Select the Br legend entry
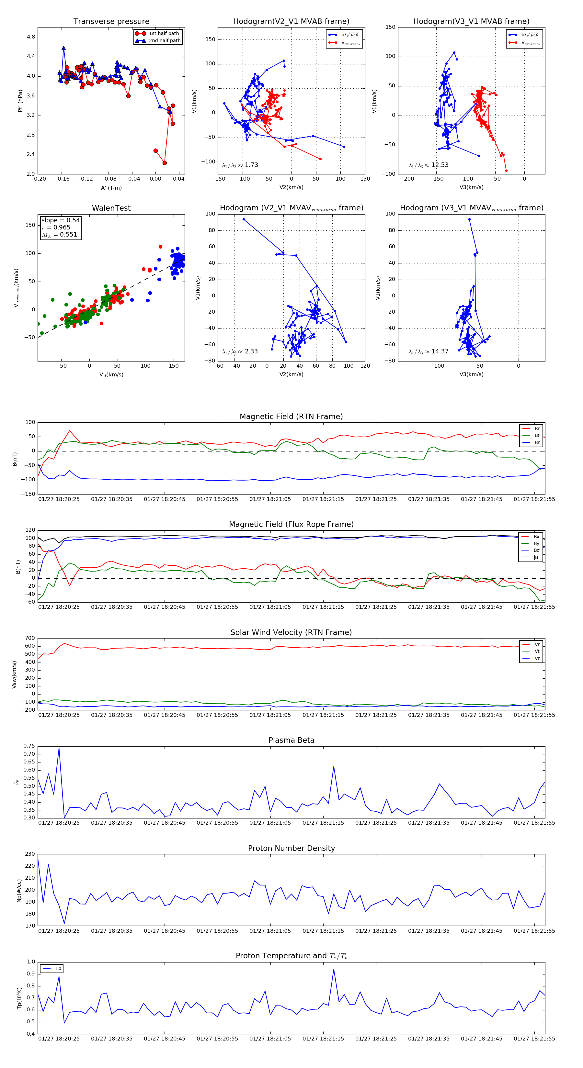Screen dimensions: 583x1068 532,429
